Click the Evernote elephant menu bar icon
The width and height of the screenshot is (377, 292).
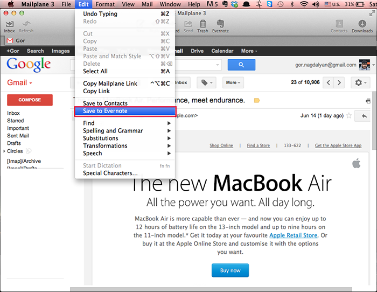pos(225,4)
